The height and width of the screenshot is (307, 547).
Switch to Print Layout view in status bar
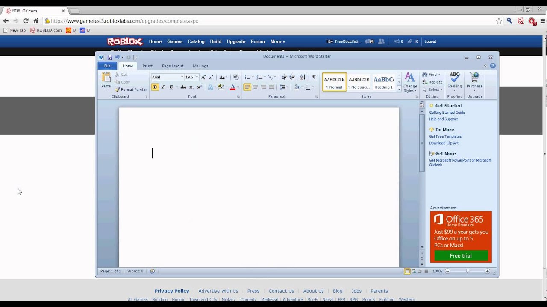[407, 271]
